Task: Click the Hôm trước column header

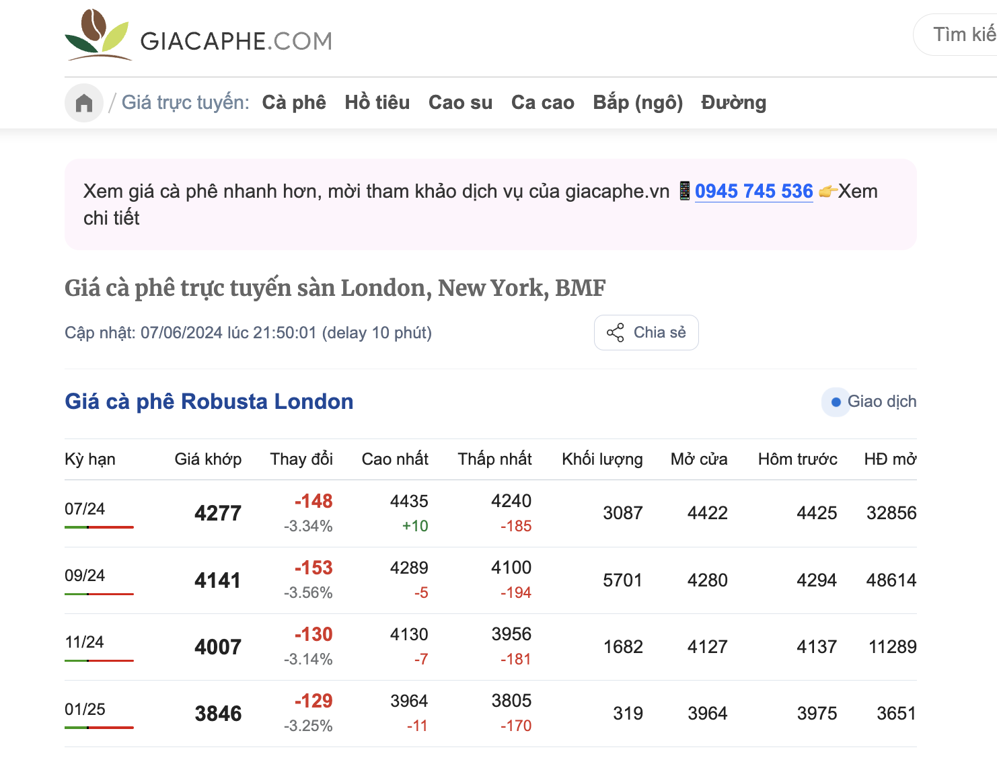Action: pos(798,459)
